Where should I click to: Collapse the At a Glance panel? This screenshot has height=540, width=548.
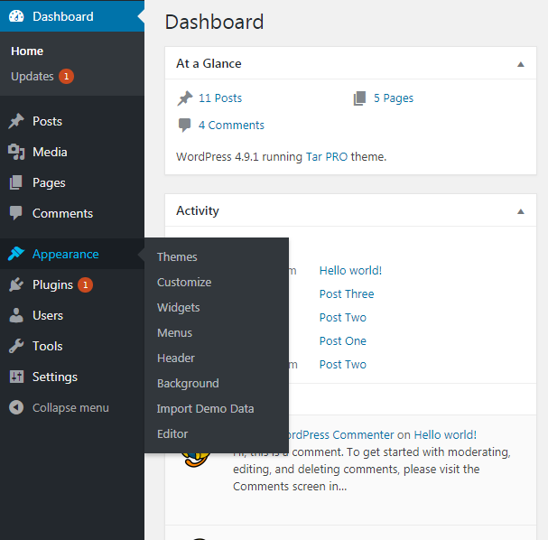click(520, 64)
